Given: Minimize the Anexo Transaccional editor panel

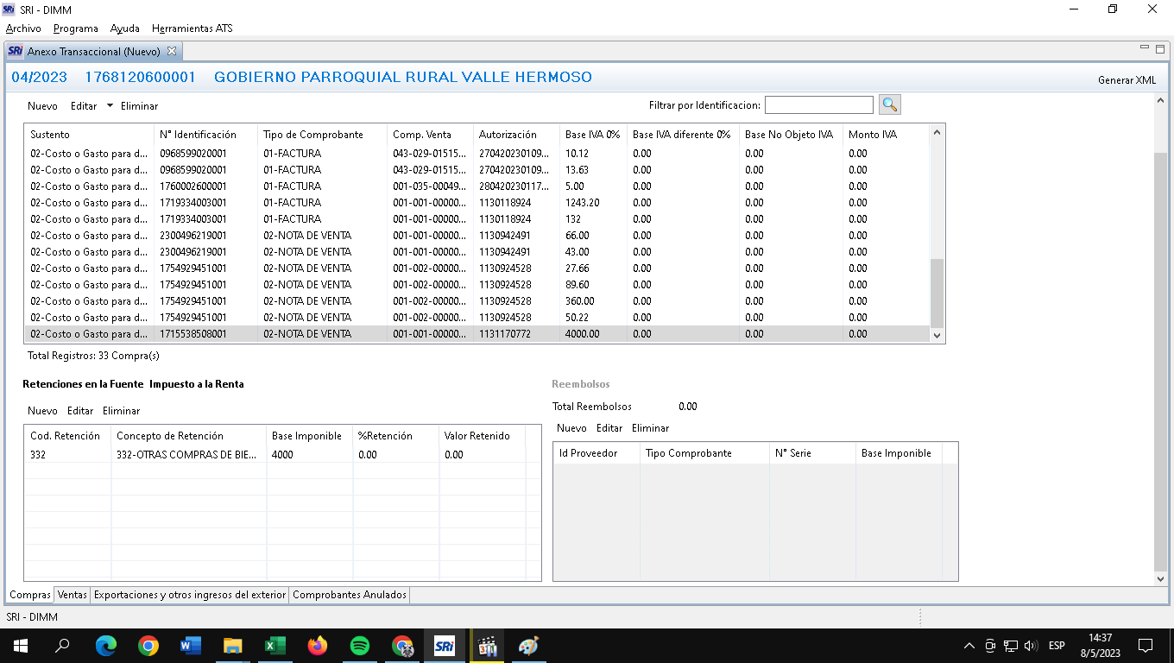Looking at the screenshot, I should (x=1145, y=48).
